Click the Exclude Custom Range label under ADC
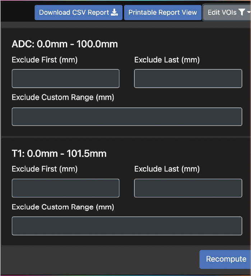This screenshot has width=251, height=276. [63, 98]
